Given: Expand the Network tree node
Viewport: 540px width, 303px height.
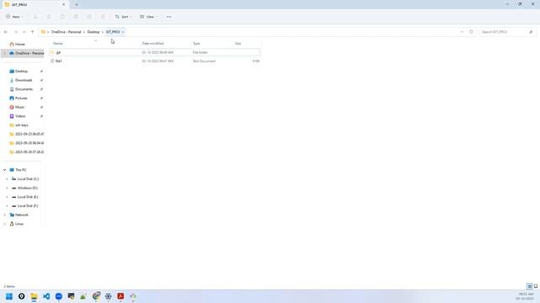Looking at the screenshot, I should (4, 215).
